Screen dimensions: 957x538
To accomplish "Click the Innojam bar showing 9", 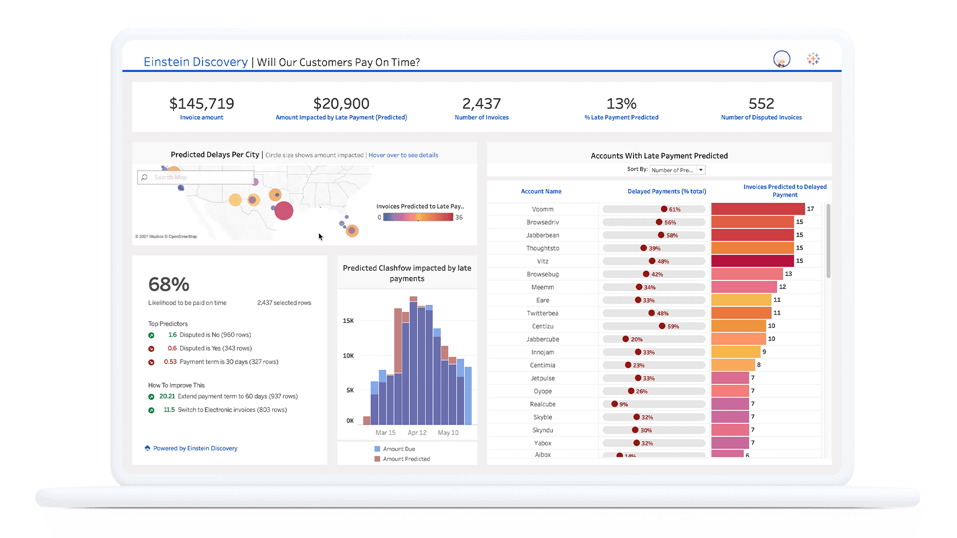I will (x=736, y=352).
